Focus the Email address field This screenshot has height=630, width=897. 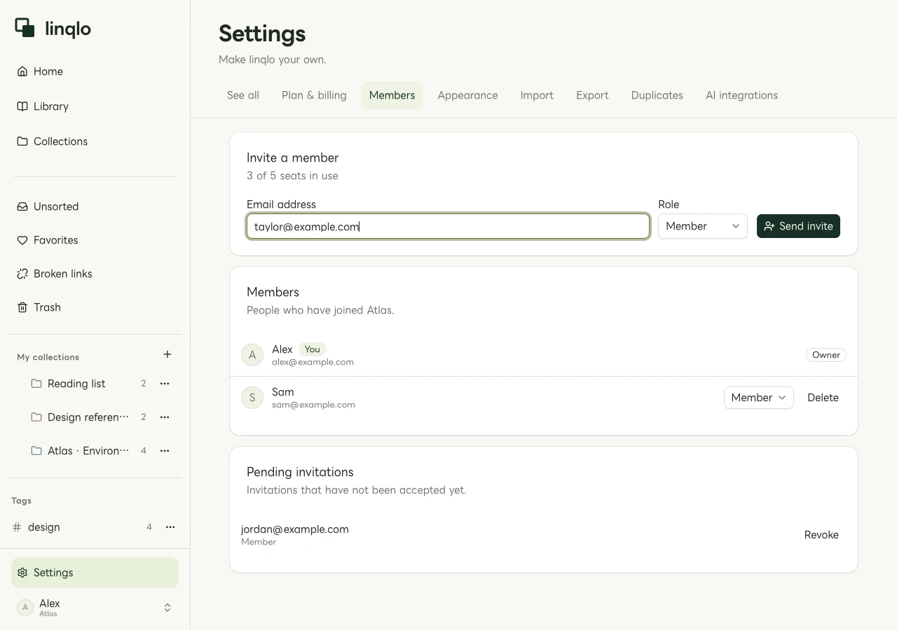[448, 226]
